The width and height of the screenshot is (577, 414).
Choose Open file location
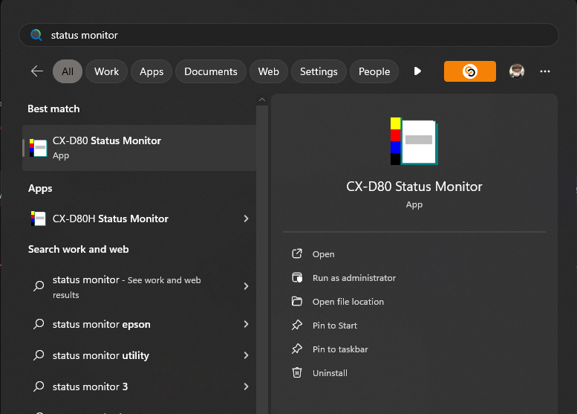[348, 302]
